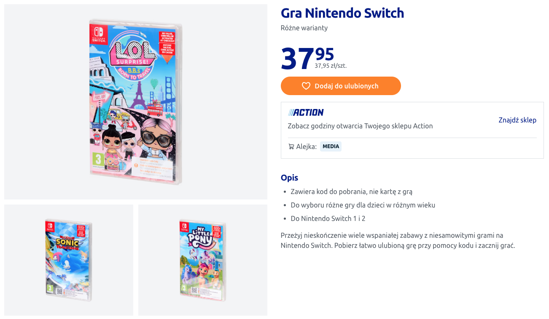Open the My Little Pony game thumbnail
The height and width of the screenshot is (319, 549).
pos(203,260)
